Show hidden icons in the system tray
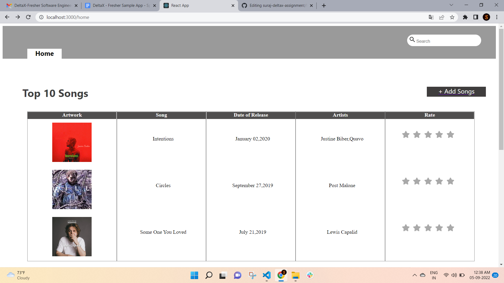The height and width of the screenshot is (283, 504). [415, 275]
